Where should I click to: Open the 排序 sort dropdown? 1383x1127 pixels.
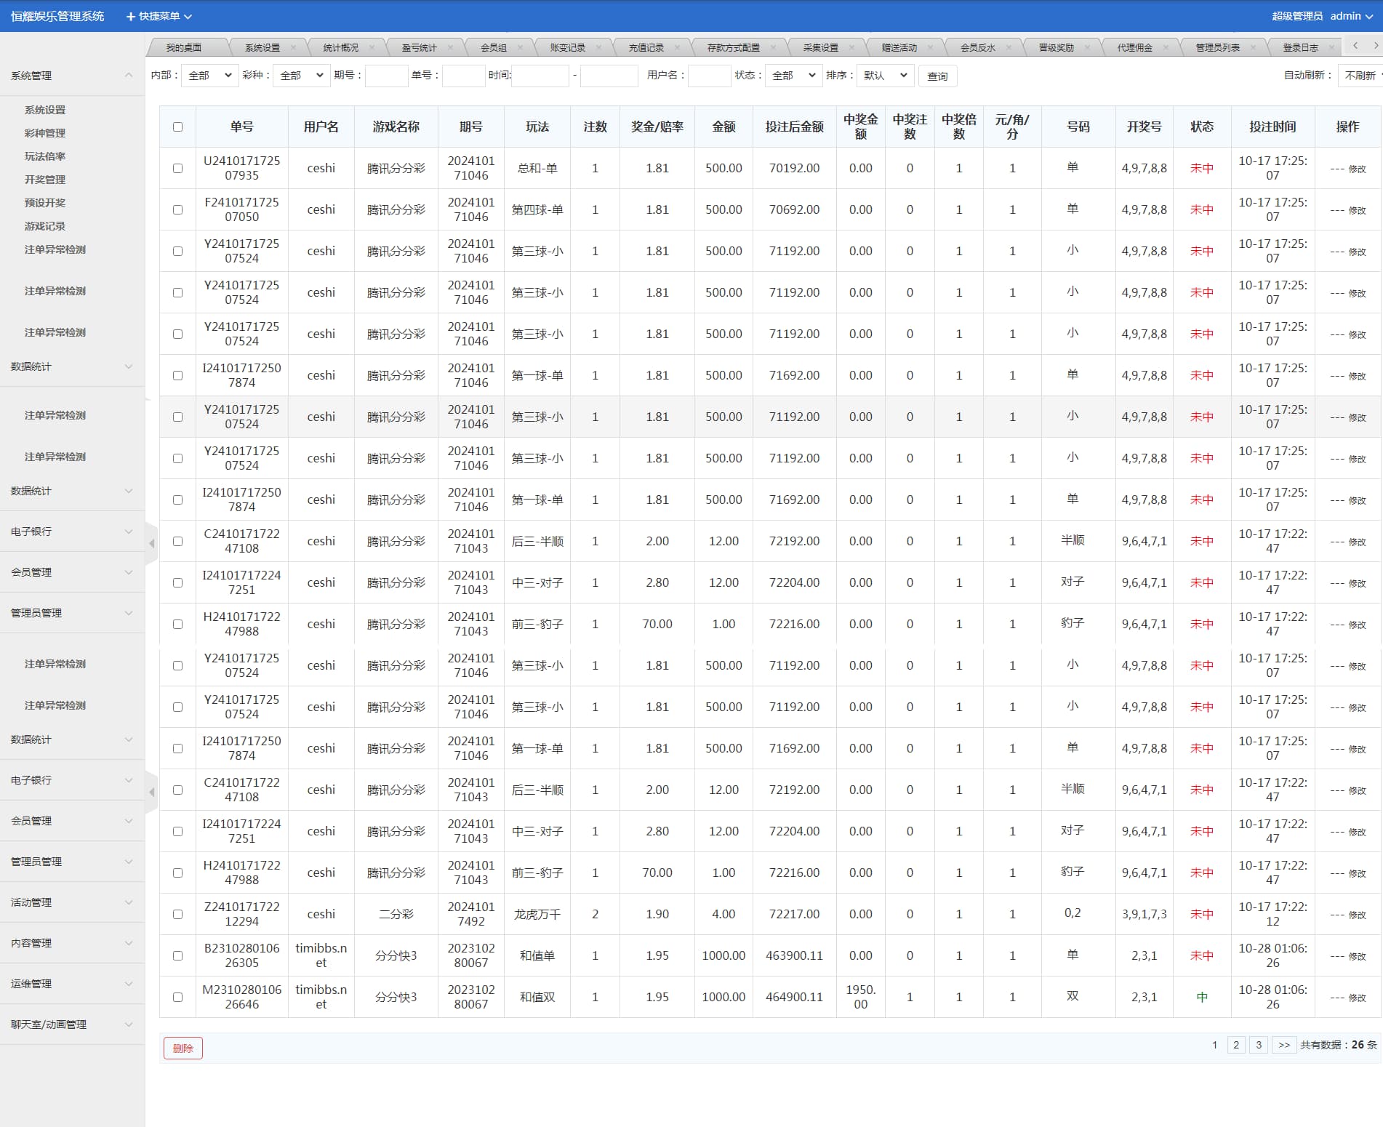point(885,76)
